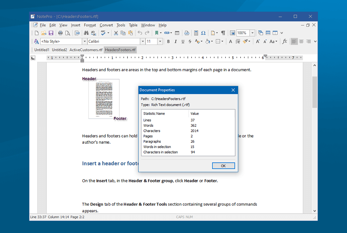The height and width of the screenshot is (233, 347).
Task: Click the font color A palette icon
Action: (x=197, y=41)
